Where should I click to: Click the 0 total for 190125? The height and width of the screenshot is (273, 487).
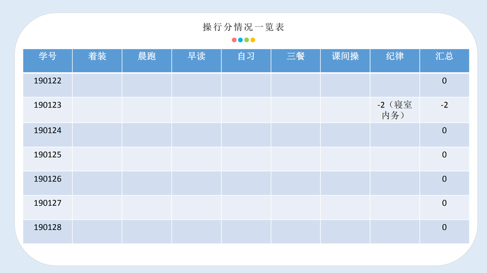click(444, 155)
